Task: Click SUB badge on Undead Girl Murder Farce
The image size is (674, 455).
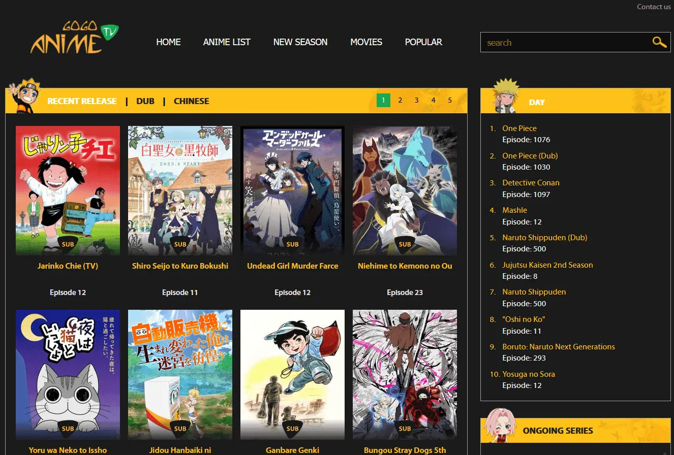Action: pos(292,244)
